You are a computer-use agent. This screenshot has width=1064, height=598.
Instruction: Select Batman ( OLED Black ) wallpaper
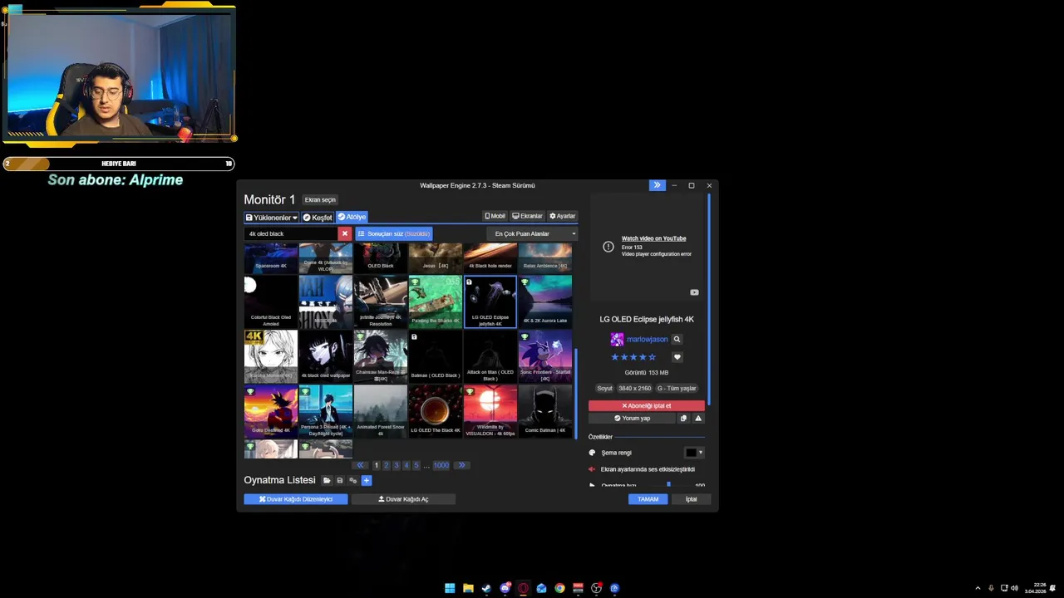point(436,356)
